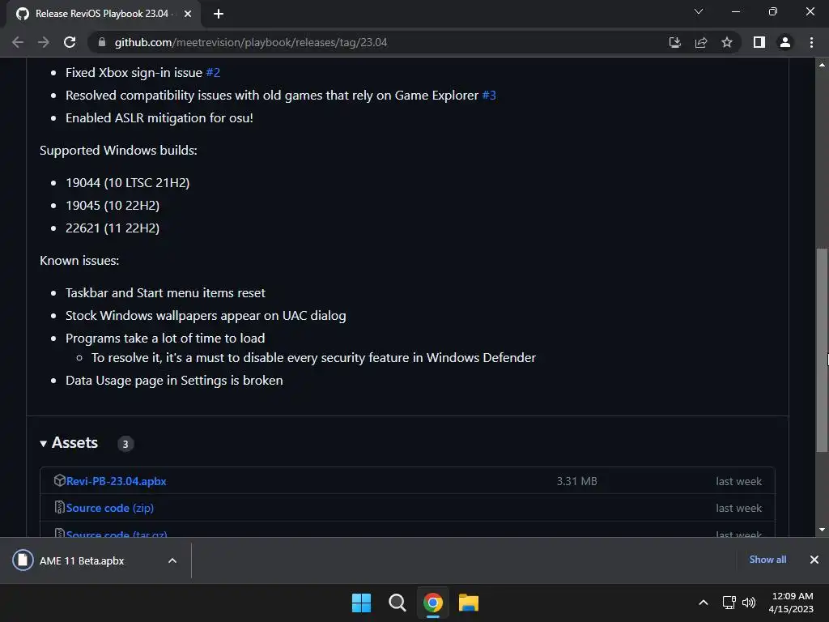
Task: Click '22621 (11 22H2)' list item
Action: click(112, 228)
